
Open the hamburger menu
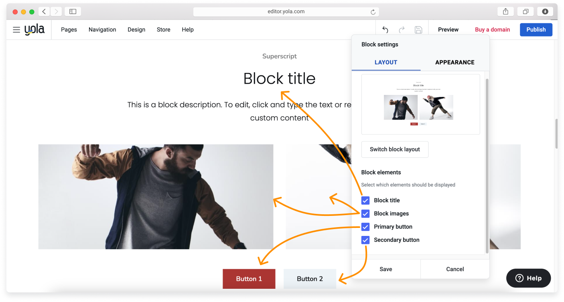(16, 29)
